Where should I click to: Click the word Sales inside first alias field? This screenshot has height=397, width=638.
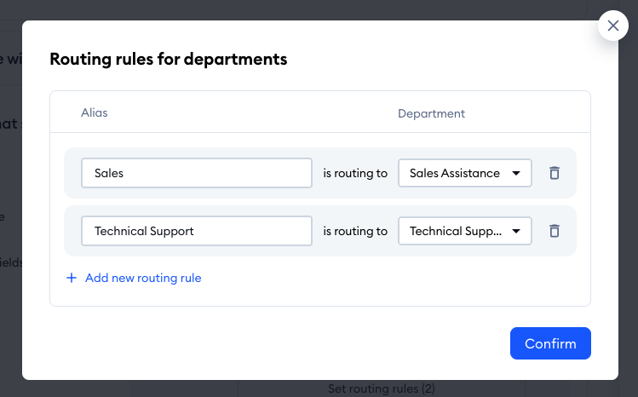point(109,173)
